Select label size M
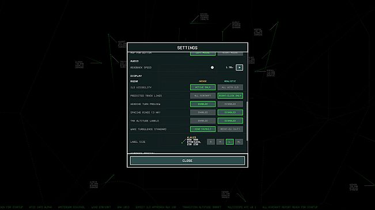375x210 pixels. pyautogui.click(x=220, y=142)
